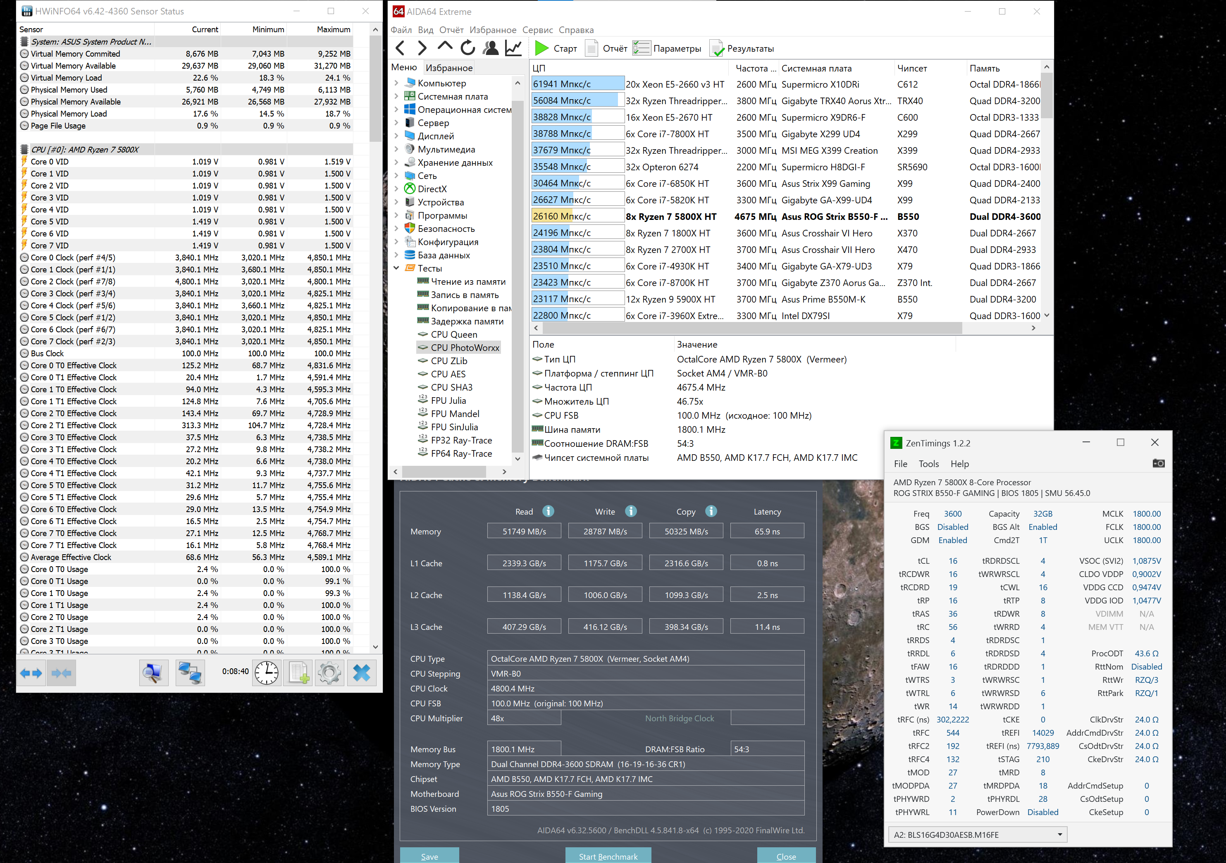Screen dimensions: 1226x863
Task: Collapse the Тесты tree node
Action: 396,268
